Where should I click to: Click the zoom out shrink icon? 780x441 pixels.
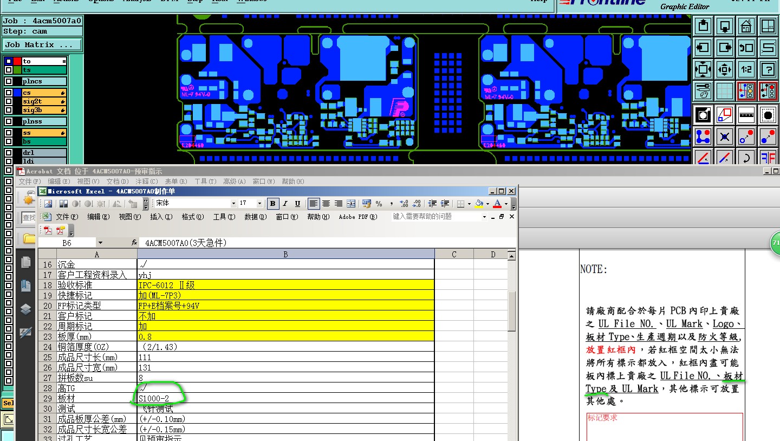725,69
